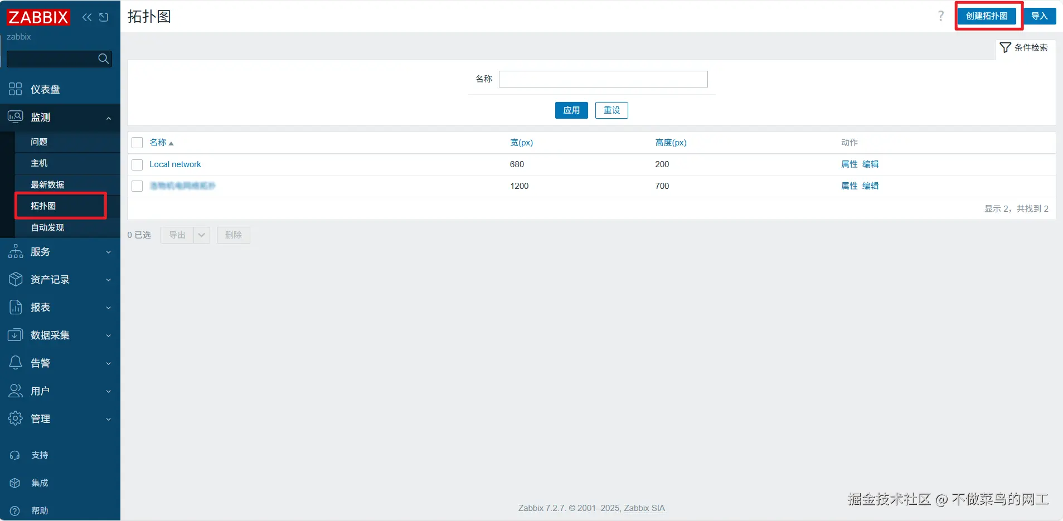Open the Local network map link
This screenshot has width=1063, height=521.
[x=175, y=164]
